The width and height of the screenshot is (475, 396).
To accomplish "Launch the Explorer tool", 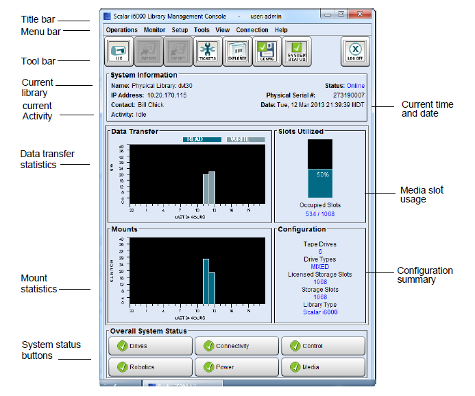I will point(237,51).
